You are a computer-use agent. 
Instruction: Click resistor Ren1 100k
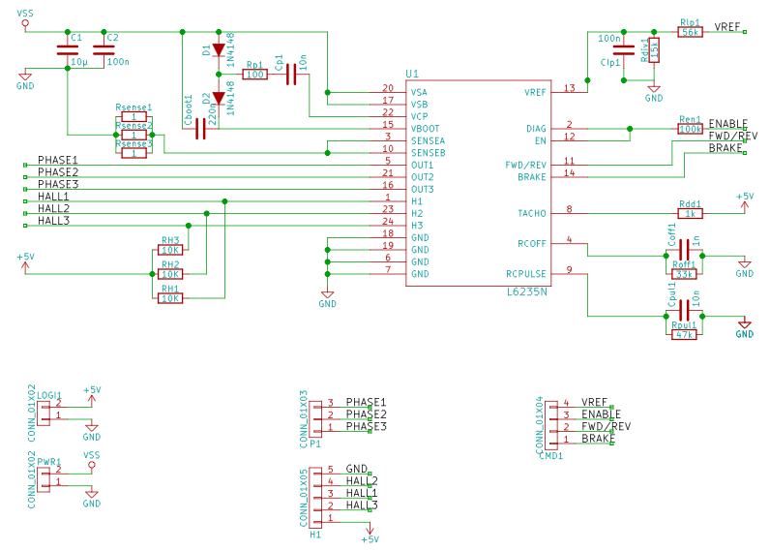point(690,129)
